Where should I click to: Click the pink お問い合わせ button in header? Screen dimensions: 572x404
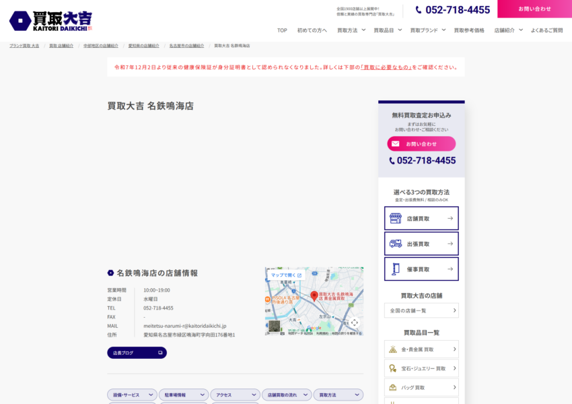point(535,9)
